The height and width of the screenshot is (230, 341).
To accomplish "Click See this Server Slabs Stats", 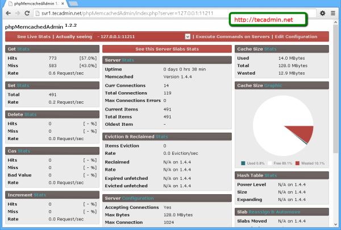I will pos(167,50).
